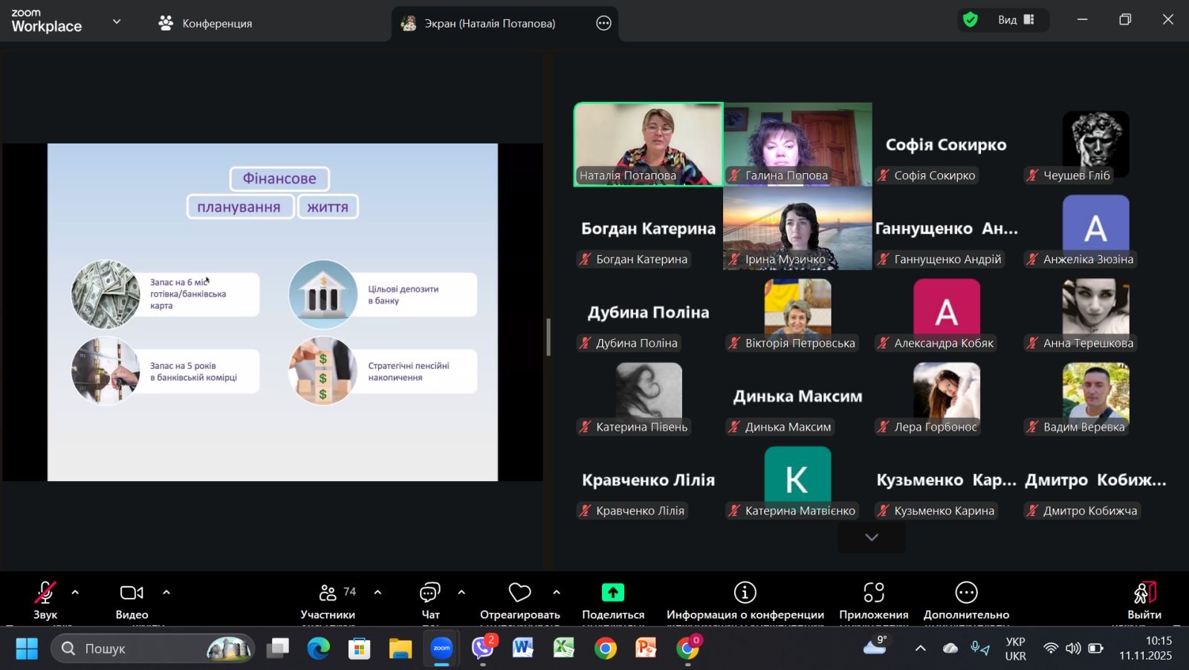Show more participants with the down chevron
This screenshot has height=670, width=1189.
click(872, 537)
